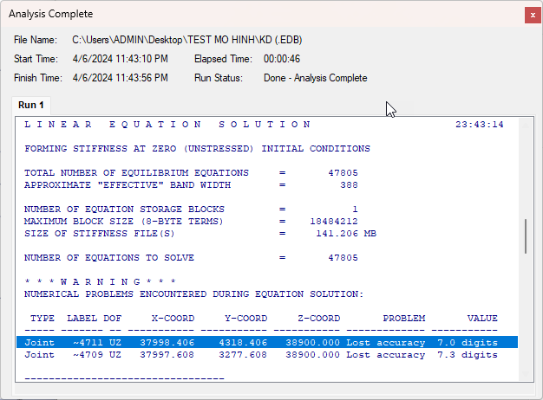Switch to the Run 1 tab
543x400 pixels.
coord(31,105)
